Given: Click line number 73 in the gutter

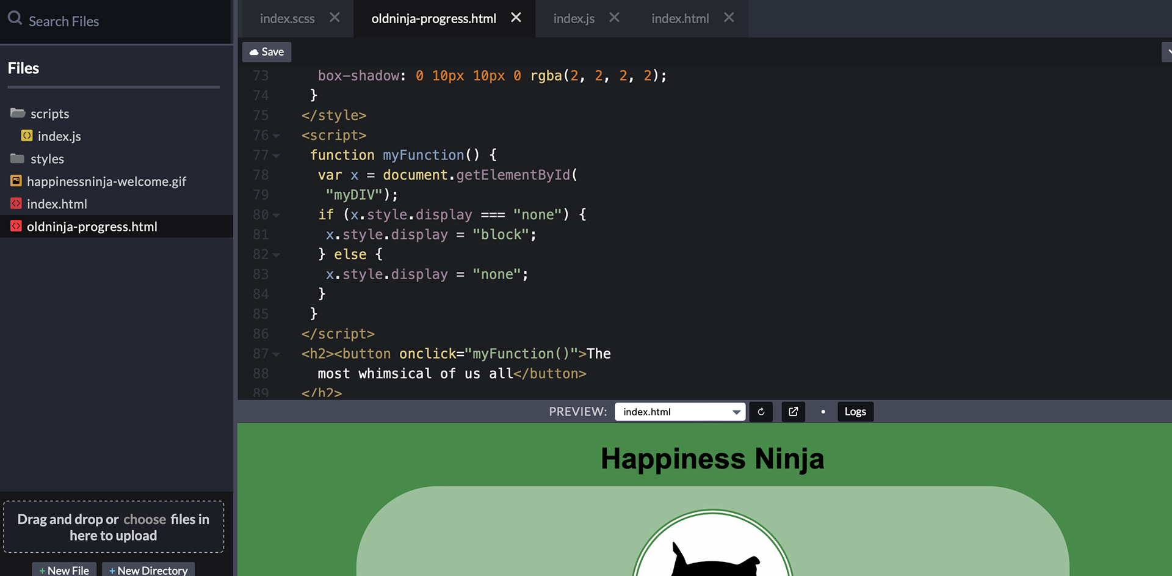Looking at the screenshot, I should (x=261, y=76).
